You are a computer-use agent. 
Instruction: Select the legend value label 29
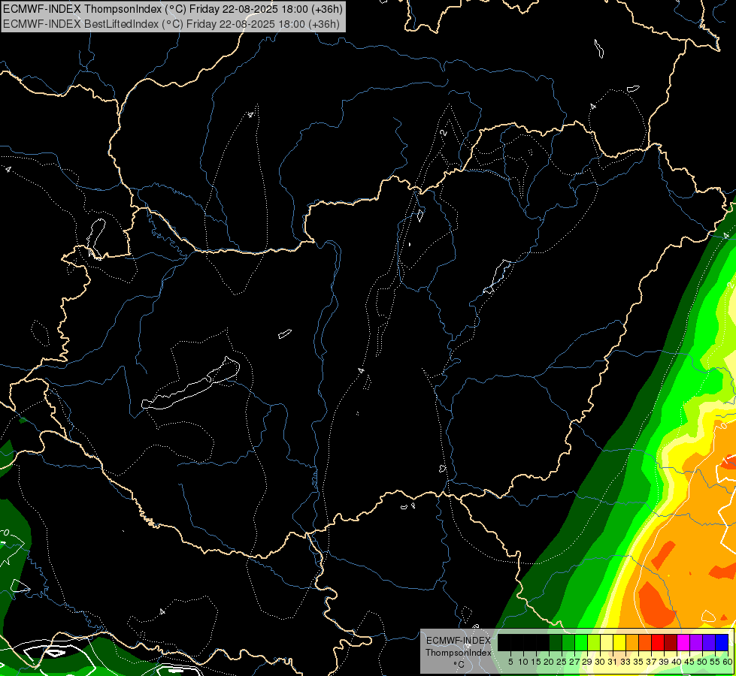[x=588, y=662]
